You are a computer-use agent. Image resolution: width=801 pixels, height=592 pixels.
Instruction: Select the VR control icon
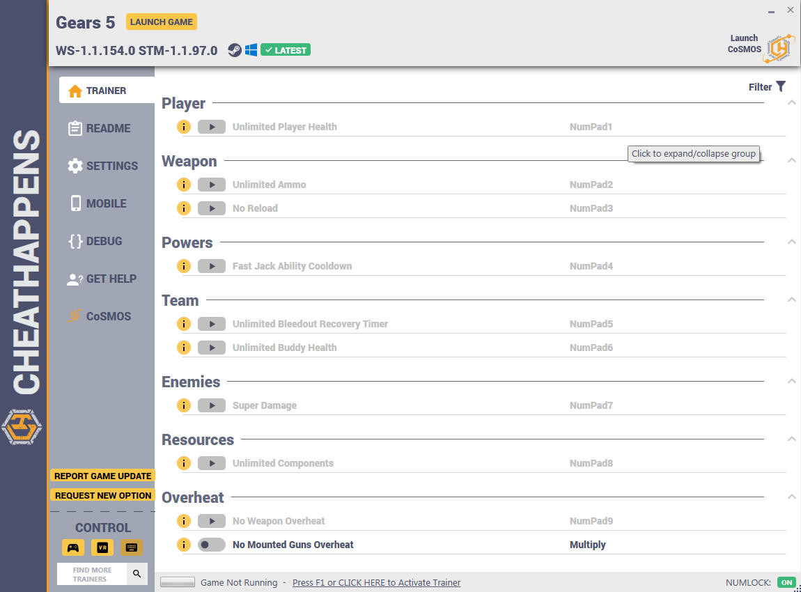coord(102,547)
